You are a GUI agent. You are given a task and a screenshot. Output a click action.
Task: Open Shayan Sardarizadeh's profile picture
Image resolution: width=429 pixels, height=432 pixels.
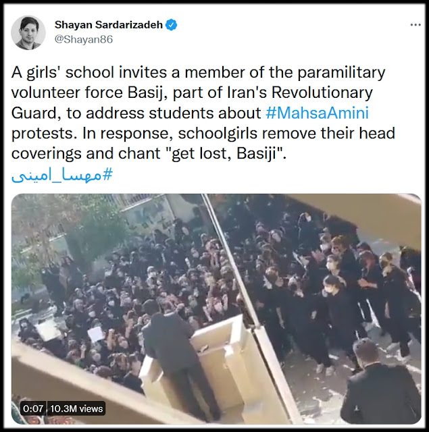(28, 32)
